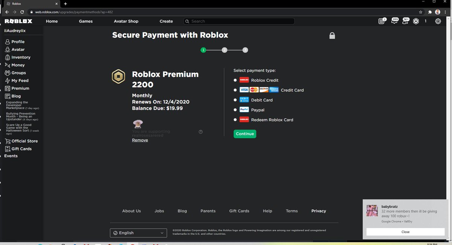This screenshot has width=452, height=245.
Task: Click the green Continue button
Action: pos(245,134)
